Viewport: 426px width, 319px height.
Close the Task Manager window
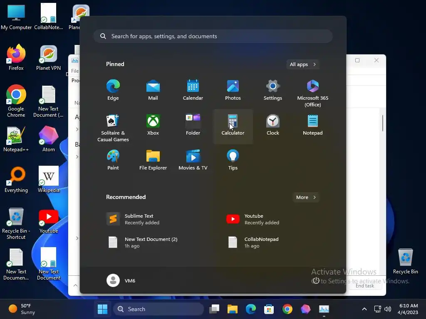(376, 60)
